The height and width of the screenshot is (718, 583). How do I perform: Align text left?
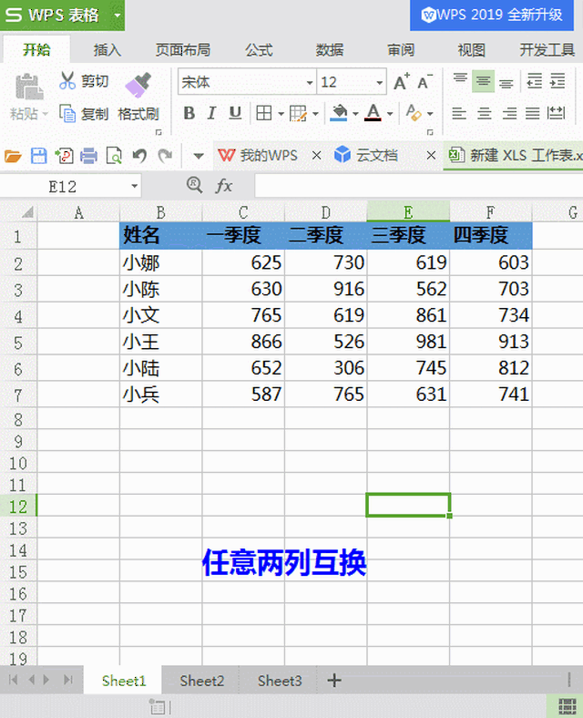(x=459, y=113)
